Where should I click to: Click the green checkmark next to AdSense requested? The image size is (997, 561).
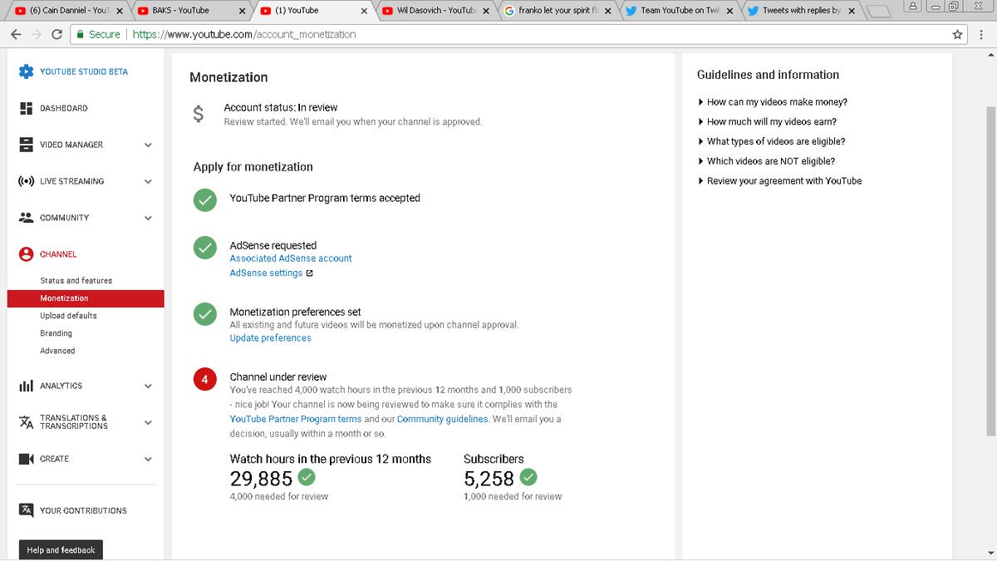[204, 247]
